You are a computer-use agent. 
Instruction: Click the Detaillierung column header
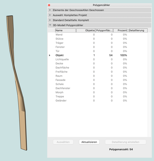coord(138,31)
